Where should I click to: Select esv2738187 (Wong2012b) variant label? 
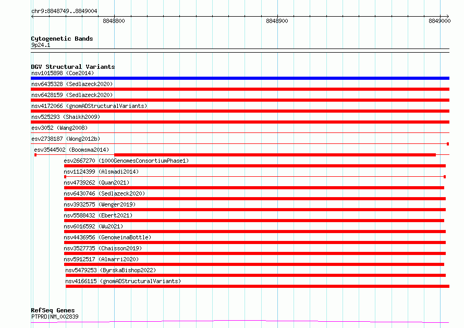pyautogui.click(x=66, y=139)
